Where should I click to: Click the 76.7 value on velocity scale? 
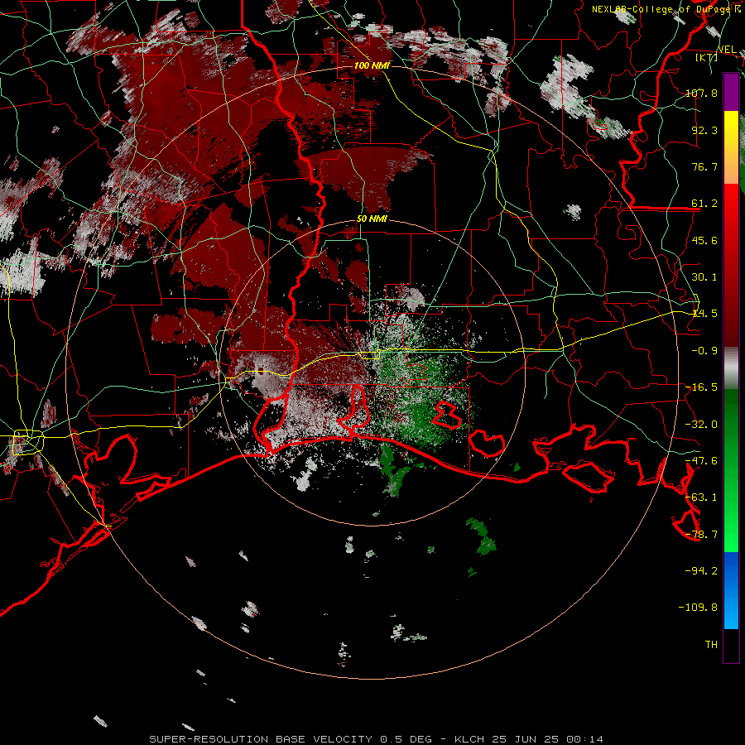tap(704, 166)
